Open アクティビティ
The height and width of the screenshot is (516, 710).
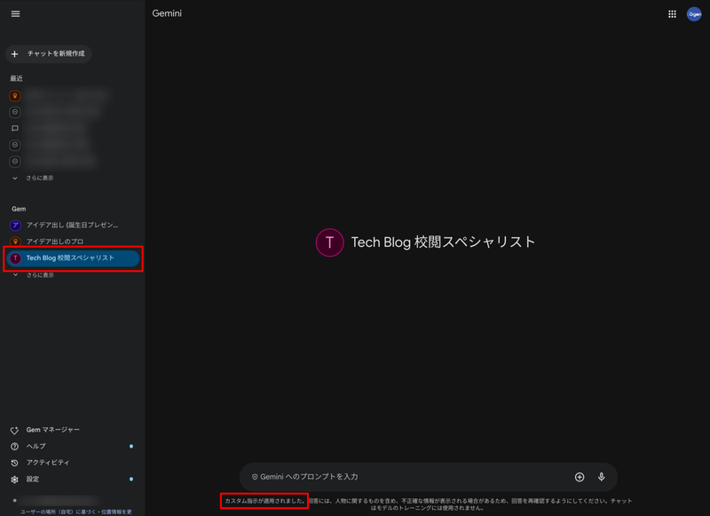[48, 463]
